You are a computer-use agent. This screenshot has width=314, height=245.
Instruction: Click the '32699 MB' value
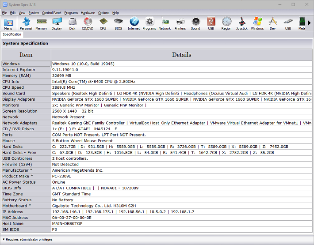[x=61, y=75]
